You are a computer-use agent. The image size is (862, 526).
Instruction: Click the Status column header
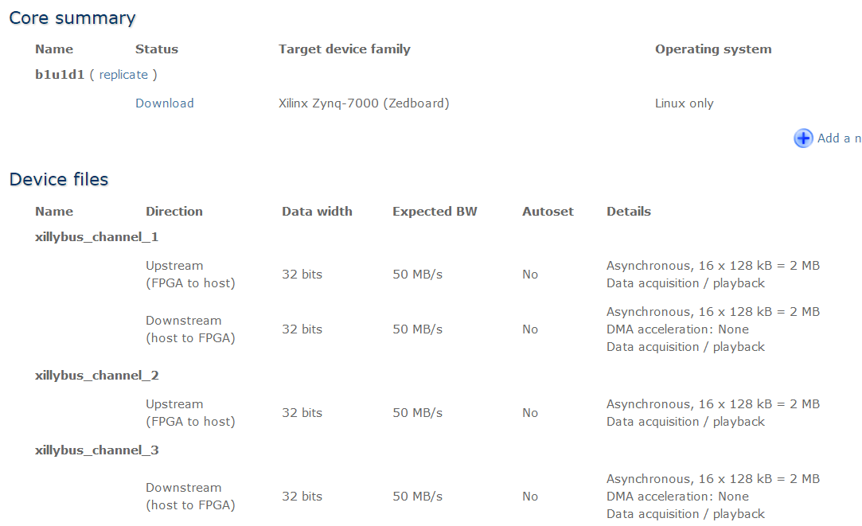tap(157, 49)
